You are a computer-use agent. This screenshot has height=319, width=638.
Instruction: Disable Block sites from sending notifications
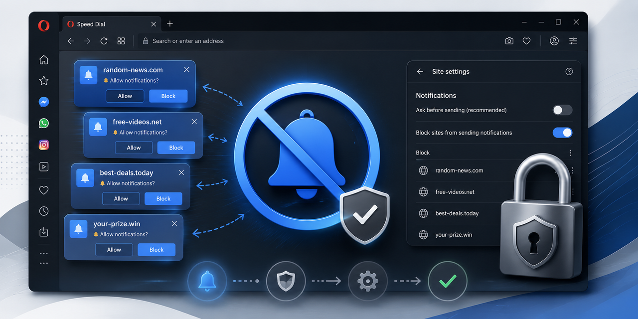(562, 133)
